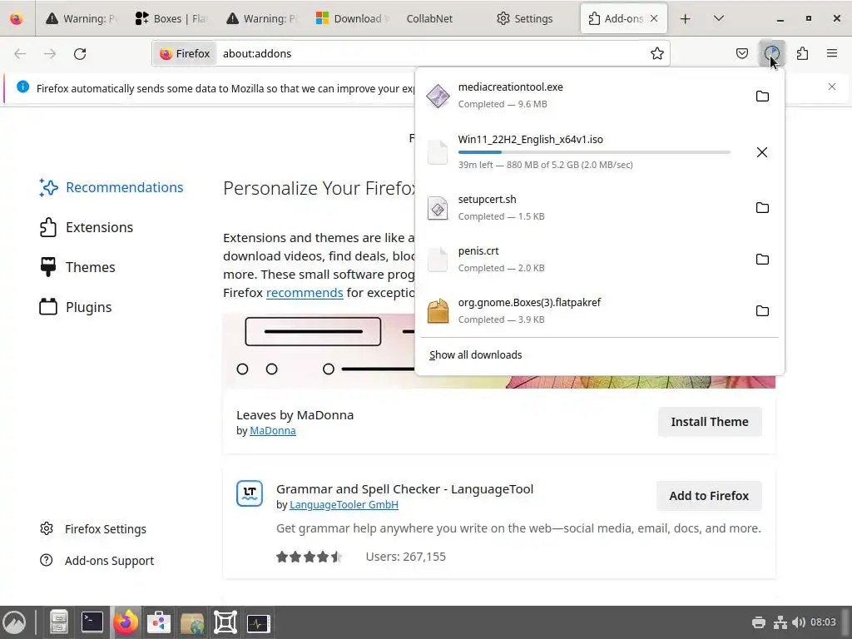Show setupcert.sh in its folder
This screenshot has height=639, width=852.
click(762, 207)
